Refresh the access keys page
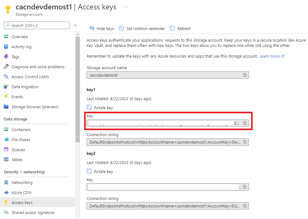308x219 pixels. point(180,28)
